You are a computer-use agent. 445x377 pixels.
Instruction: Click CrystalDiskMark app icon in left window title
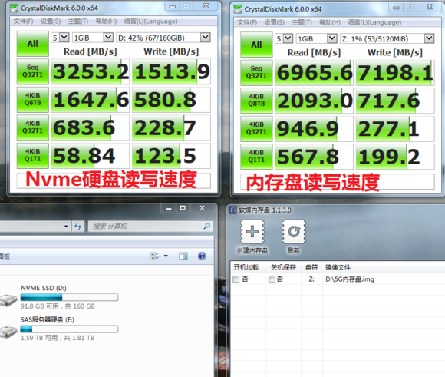(x=14, y=8)
